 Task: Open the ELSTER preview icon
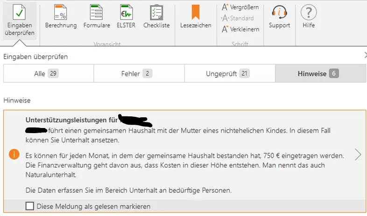click(126, 12)
